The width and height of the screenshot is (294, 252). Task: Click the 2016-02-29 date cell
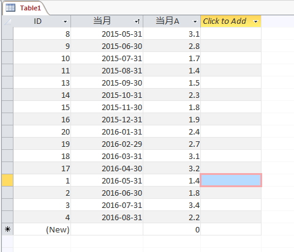(107, 144)
